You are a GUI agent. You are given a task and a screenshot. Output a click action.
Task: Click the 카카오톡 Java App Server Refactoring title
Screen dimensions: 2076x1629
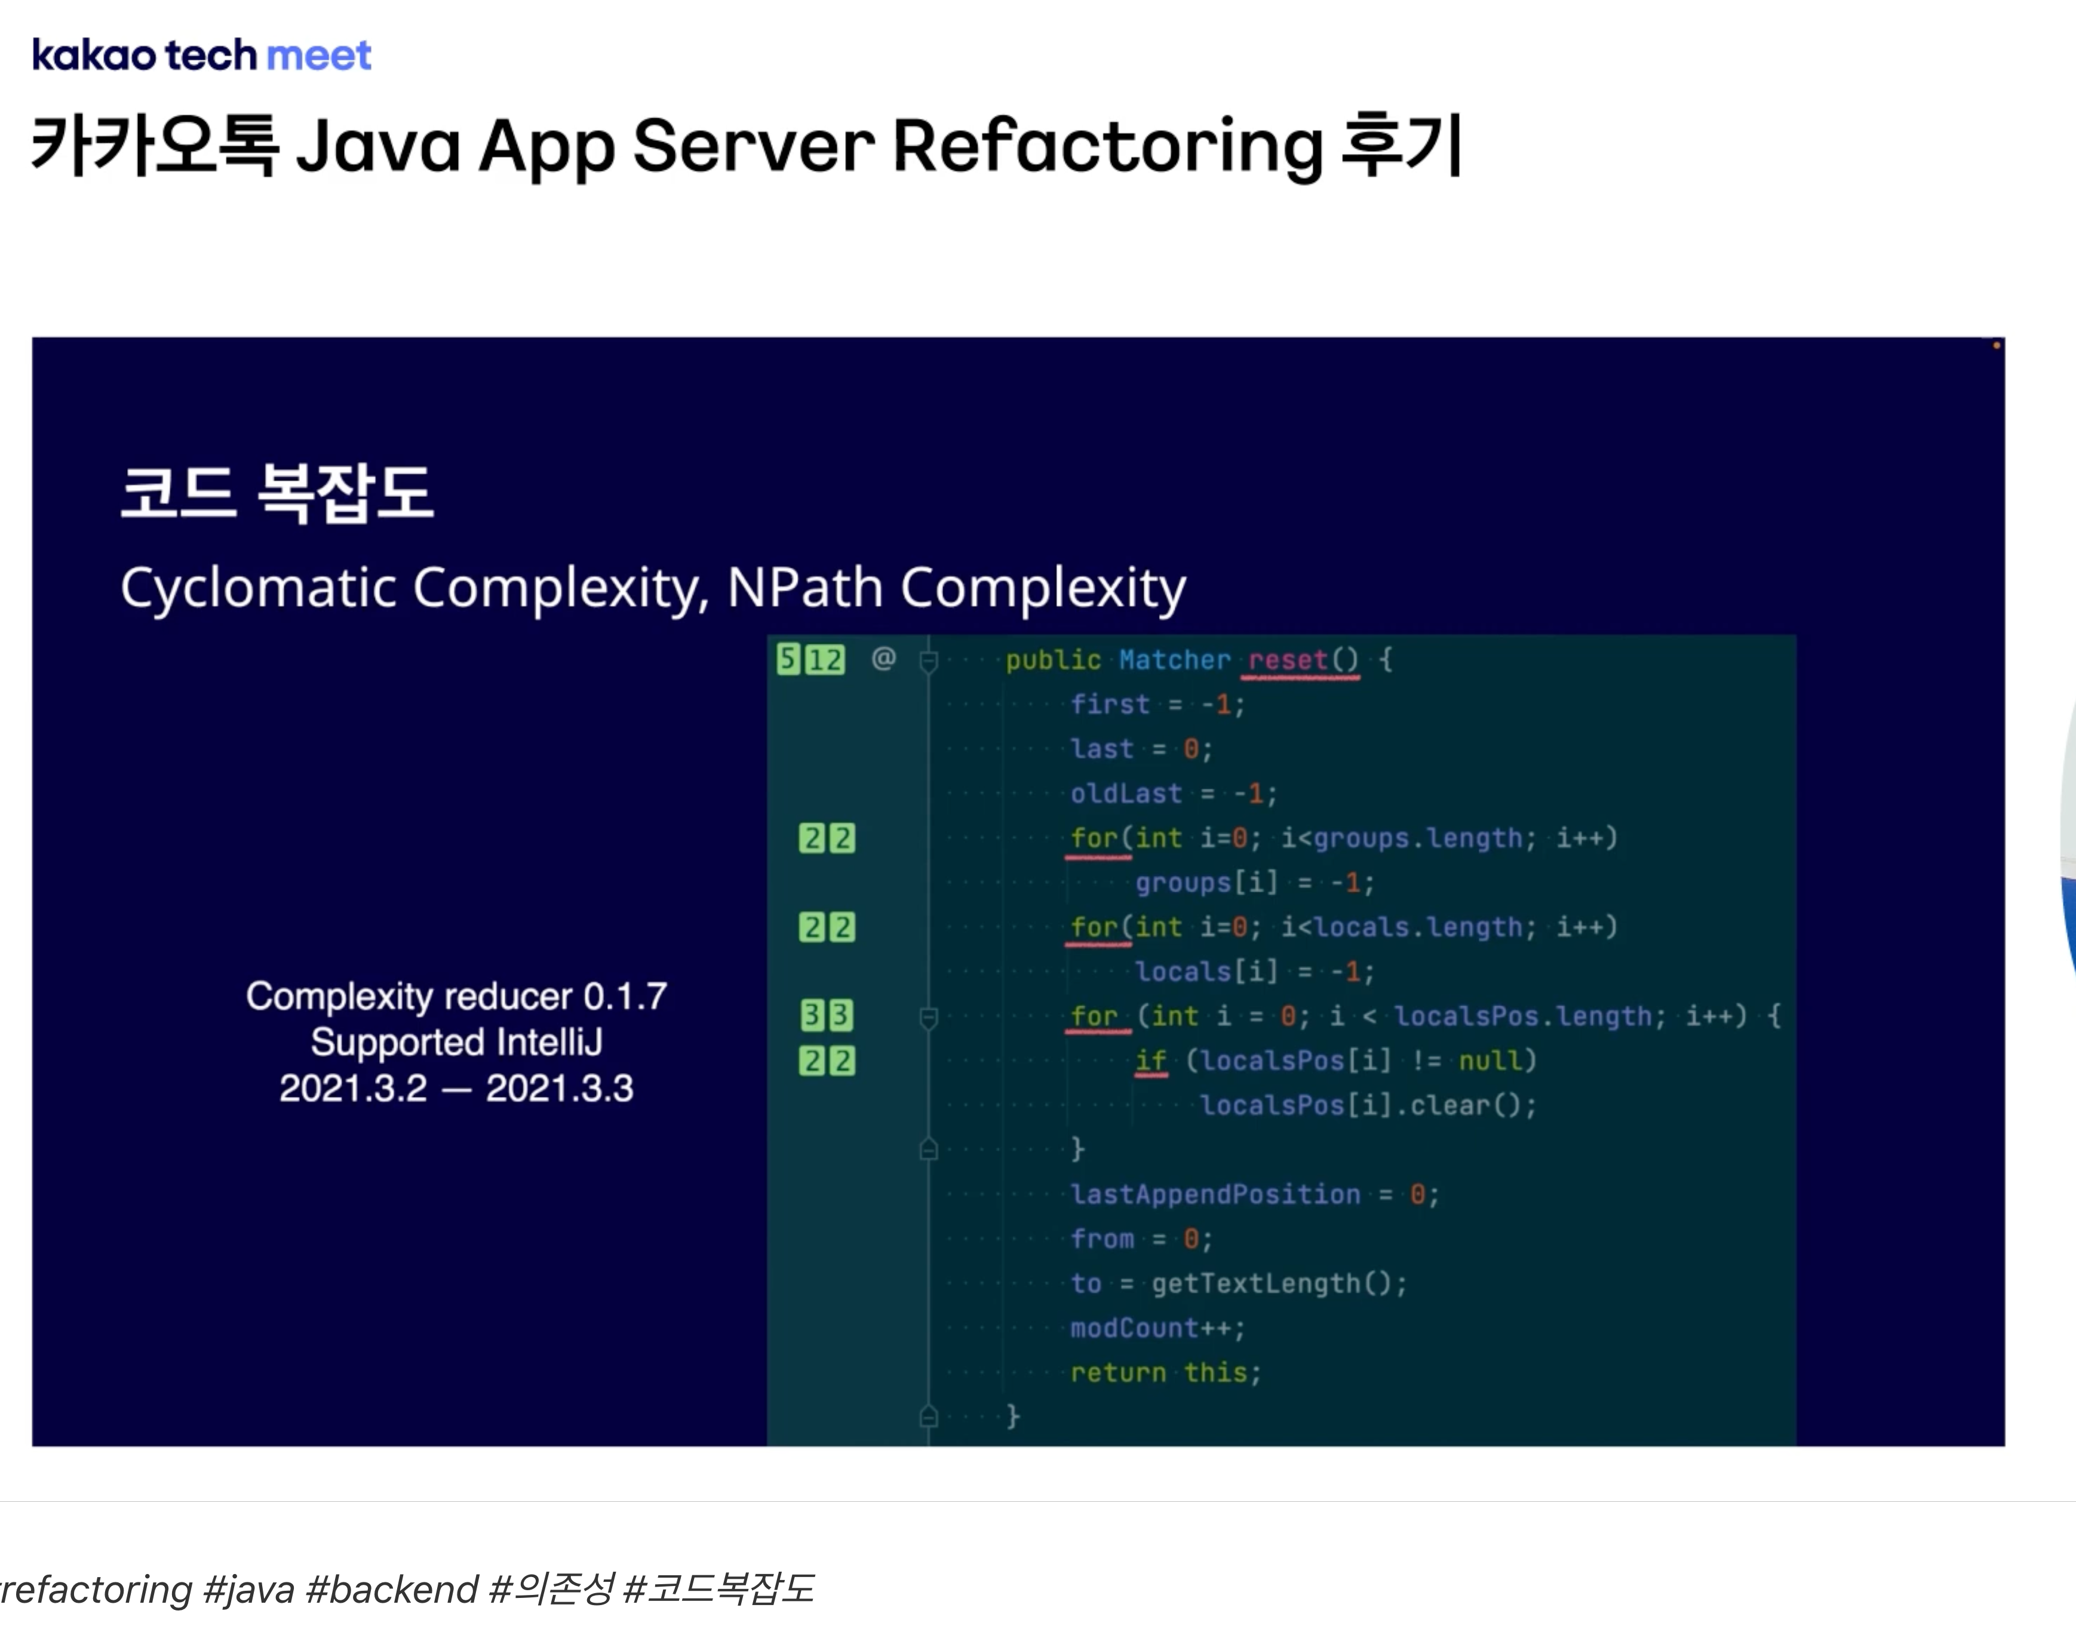click(746, 145)
